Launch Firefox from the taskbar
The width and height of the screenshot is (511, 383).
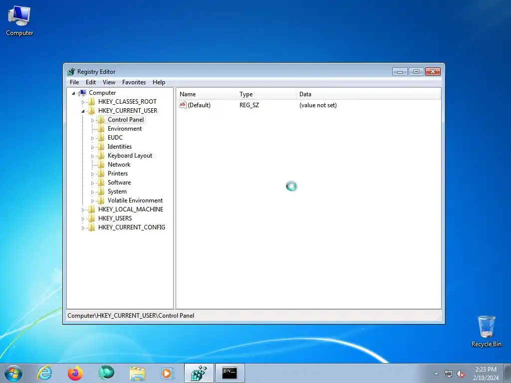[75, 373]
